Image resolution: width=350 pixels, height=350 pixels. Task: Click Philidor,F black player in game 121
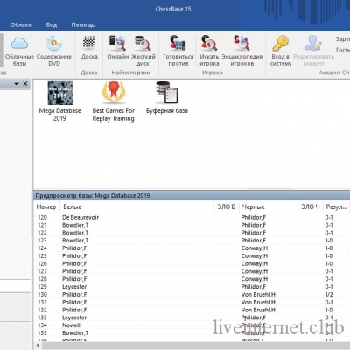click(254, 225)
